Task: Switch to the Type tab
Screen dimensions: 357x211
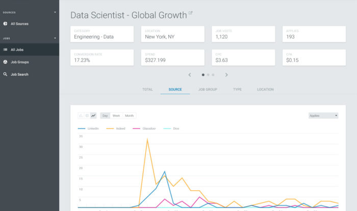Action: 237,89
